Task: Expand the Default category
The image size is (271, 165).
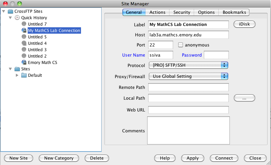Action: point(17,75)
